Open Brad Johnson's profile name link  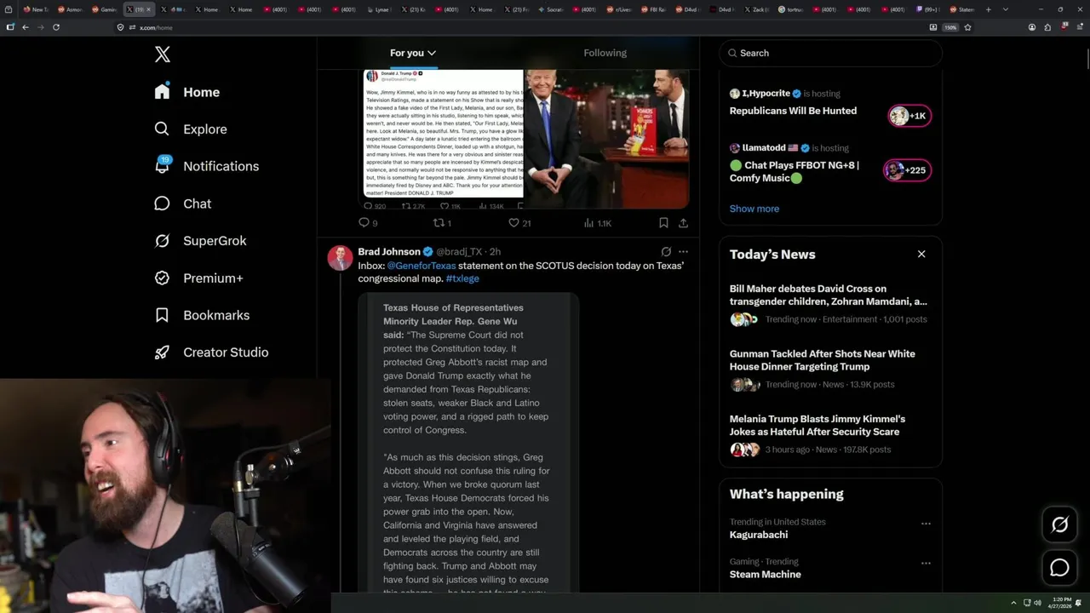tap(389, 252)
